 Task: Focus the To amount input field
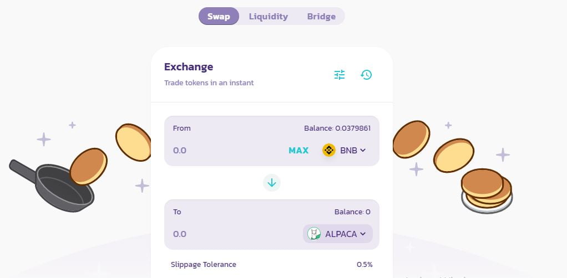point(222,234)
